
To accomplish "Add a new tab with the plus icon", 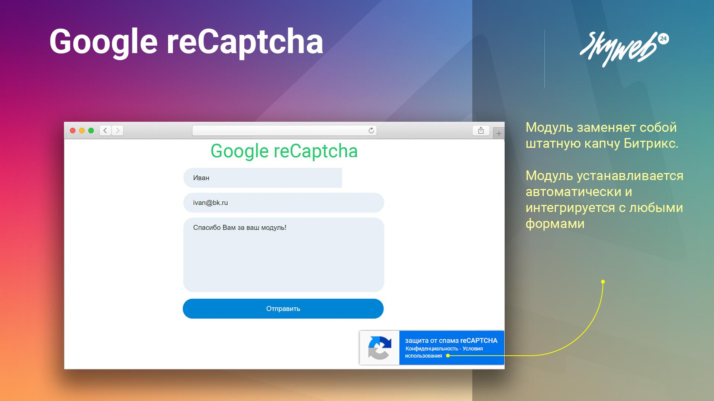I will point(499,133).
